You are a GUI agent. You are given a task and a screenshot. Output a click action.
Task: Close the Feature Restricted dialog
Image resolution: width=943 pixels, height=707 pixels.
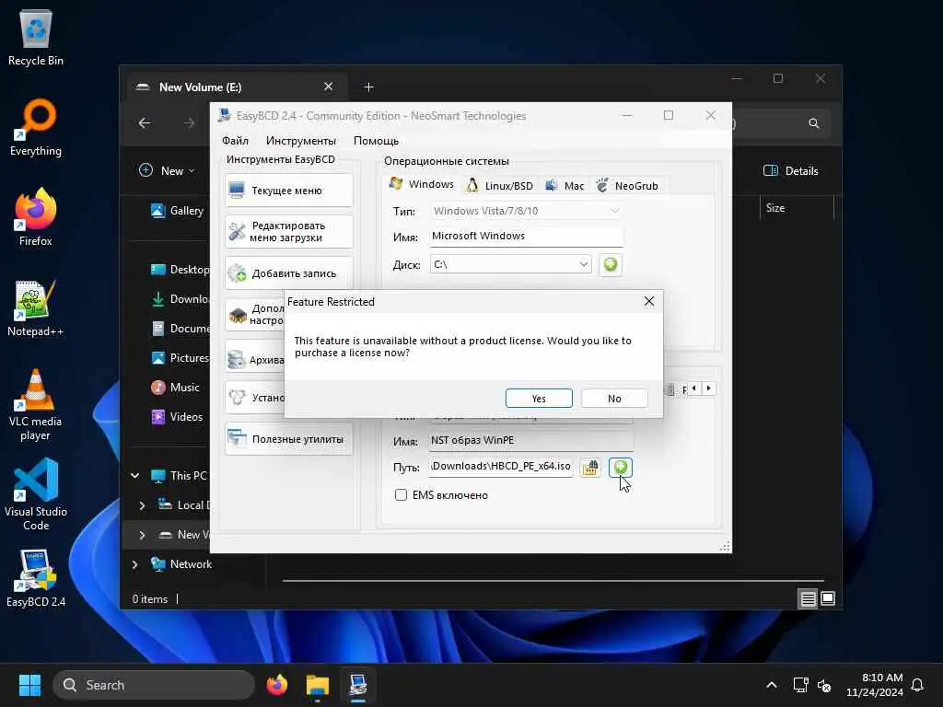[x=649, y=301]
